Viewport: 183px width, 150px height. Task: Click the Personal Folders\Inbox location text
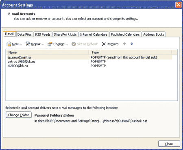pyautogui.click(x=54, y=115)
